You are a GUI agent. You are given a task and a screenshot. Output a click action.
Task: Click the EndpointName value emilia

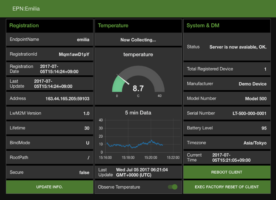pos(83,39)
